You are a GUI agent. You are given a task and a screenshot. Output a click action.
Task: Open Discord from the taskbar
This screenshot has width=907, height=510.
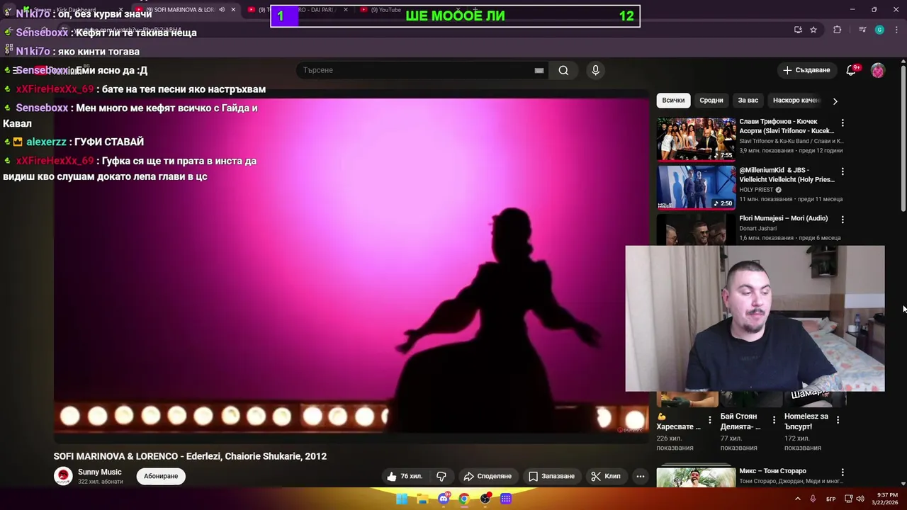coord(444,499)
